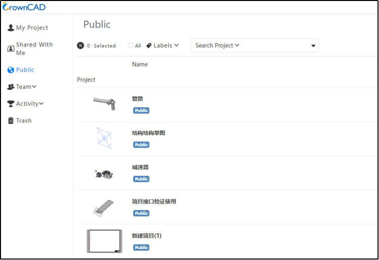Click the 项目接口验证使用 project thumbnail
The height and width of the screenshot is (260, 379).
point(104,208)
